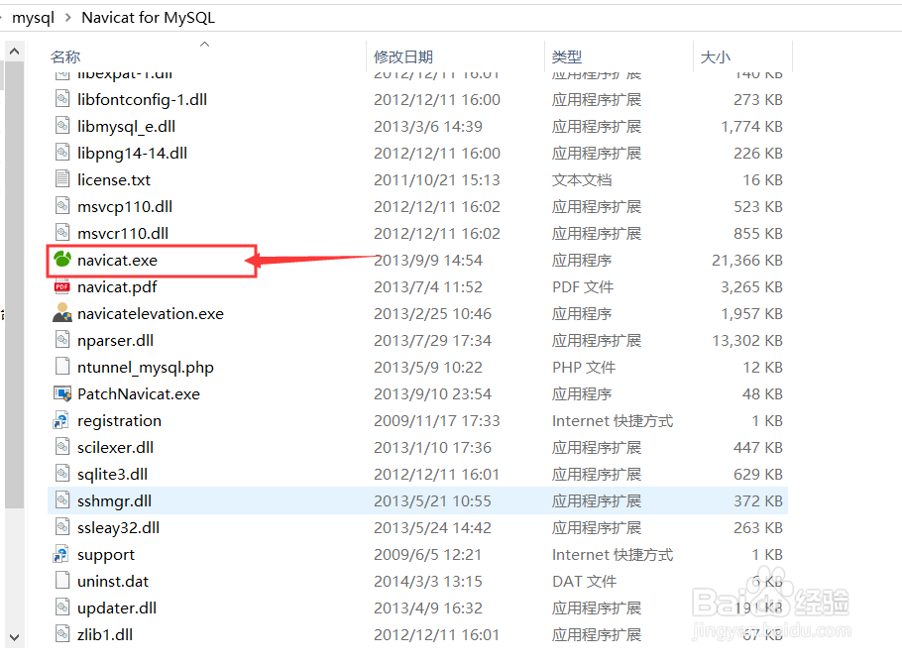Click the sort direction arrow above 名称

point(204,45)
